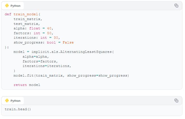The image size is (185, 119).
Task: Click the 'return' keyword
Action: pyautogui.click(x=20, y=85)
